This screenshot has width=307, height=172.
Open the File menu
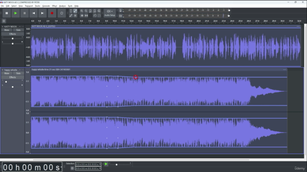point(2,6)
